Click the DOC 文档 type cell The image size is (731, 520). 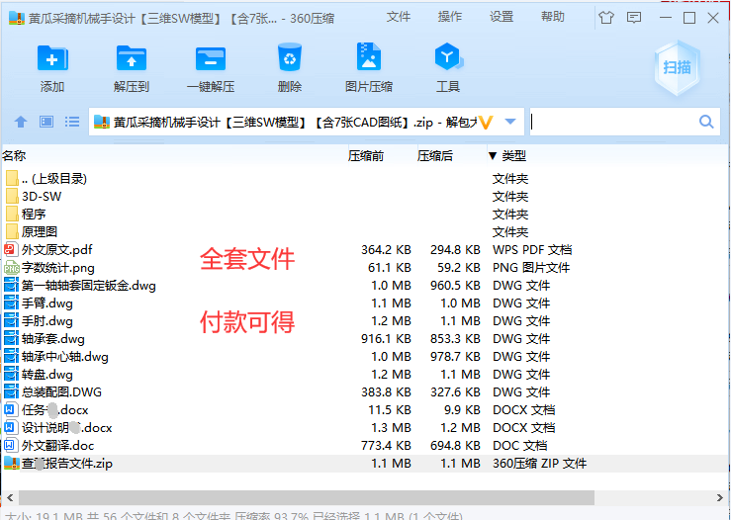tap(520, 446)
